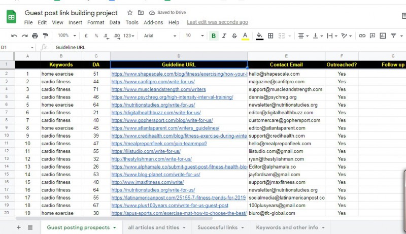Click the Saved to Drive status
The width and height of the screenshot is (406, 234).
[x=167, y=12]
